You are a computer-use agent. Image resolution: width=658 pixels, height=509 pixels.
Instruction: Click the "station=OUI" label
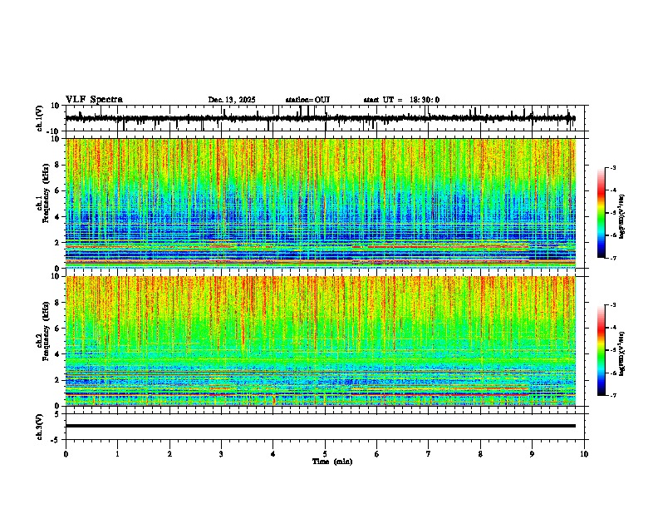coord(307,100)
